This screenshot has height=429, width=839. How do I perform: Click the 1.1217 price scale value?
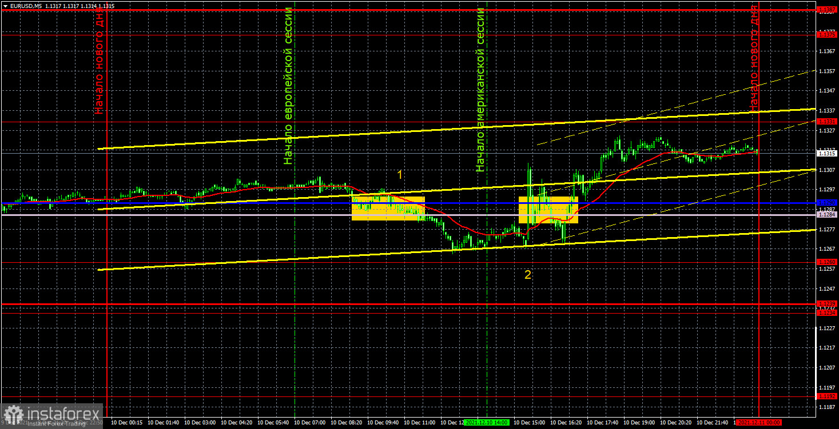[x=828, y=348]
